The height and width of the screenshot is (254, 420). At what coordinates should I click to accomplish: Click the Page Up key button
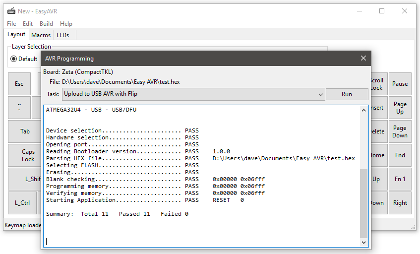coord(400,108)
